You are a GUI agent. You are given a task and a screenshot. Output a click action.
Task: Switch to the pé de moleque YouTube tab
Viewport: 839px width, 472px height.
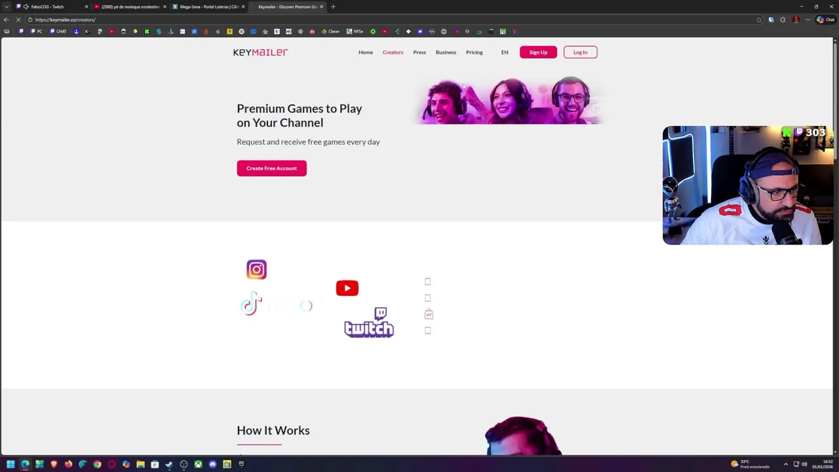130,7
